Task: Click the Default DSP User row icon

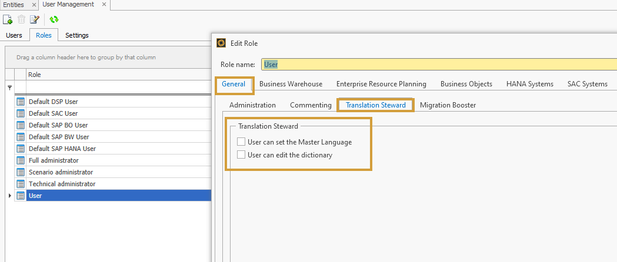Action: pos(21,102)
